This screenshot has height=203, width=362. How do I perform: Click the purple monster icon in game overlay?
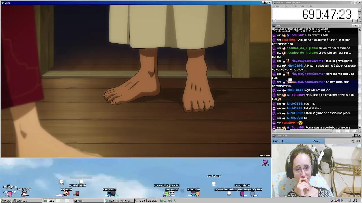tap(265, 163)
